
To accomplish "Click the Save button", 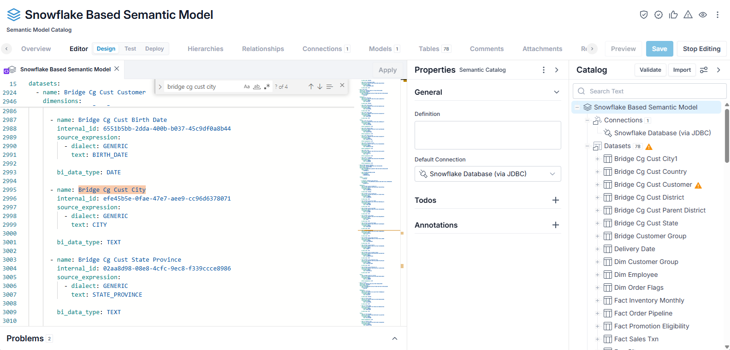I will click(659, 49).
